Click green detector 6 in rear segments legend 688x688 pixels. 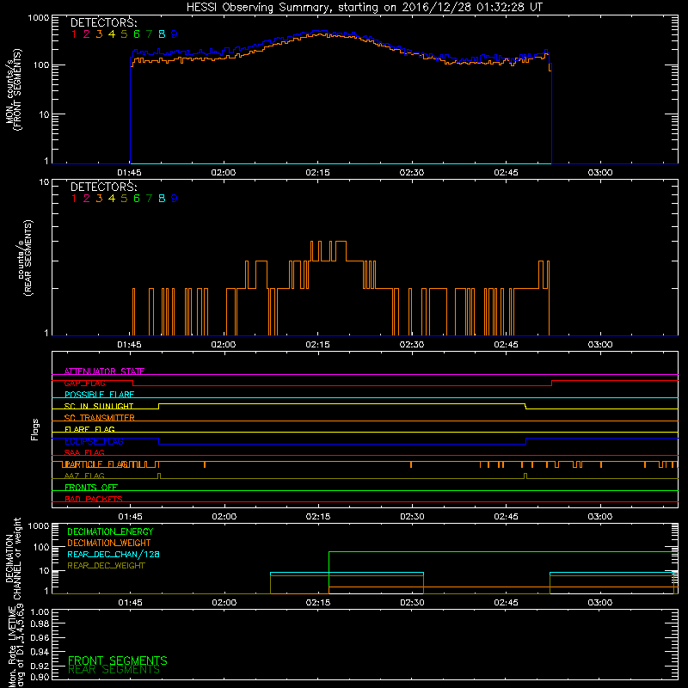point(137,199)
